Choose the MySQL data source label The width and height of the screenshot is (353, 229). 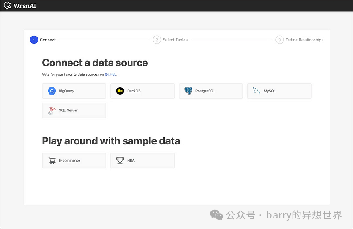tap(270, 91)
